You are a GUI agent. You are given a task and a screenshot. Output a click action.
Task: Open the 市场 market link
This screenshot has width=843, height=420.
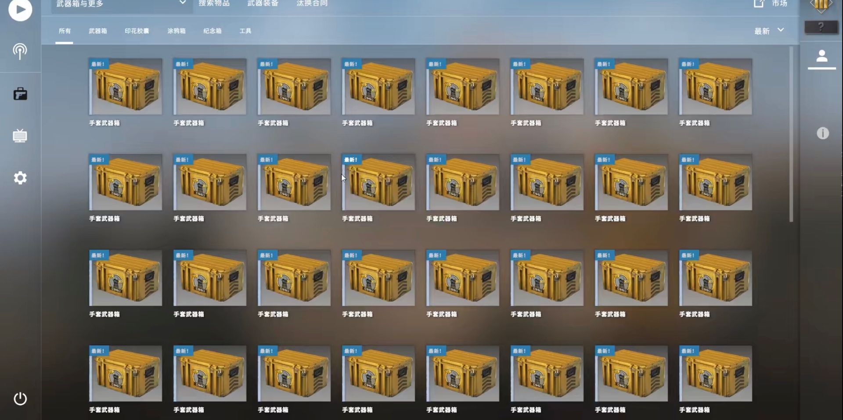pos(779,4)
